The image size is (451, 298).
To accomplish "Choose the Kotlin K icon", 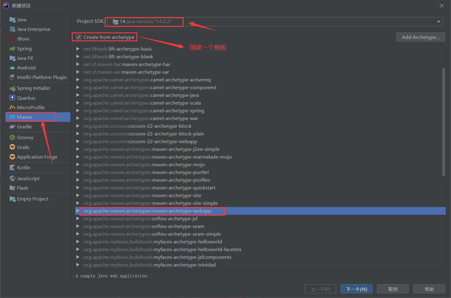I will (12, 168).
